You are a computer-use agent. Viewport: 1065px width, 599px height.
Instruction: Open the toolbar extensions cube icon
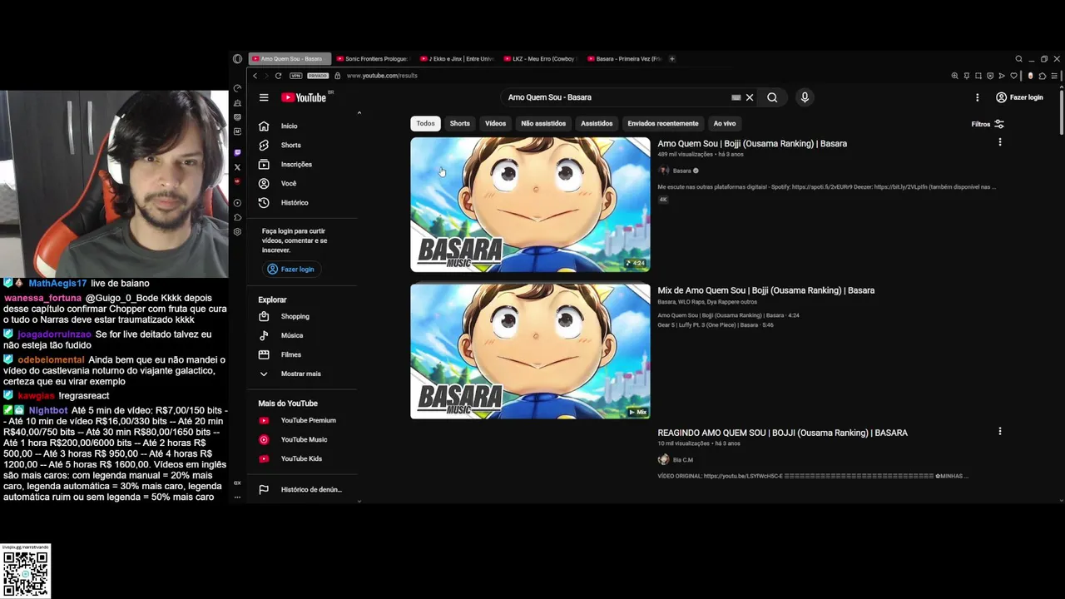(1043, 76)
